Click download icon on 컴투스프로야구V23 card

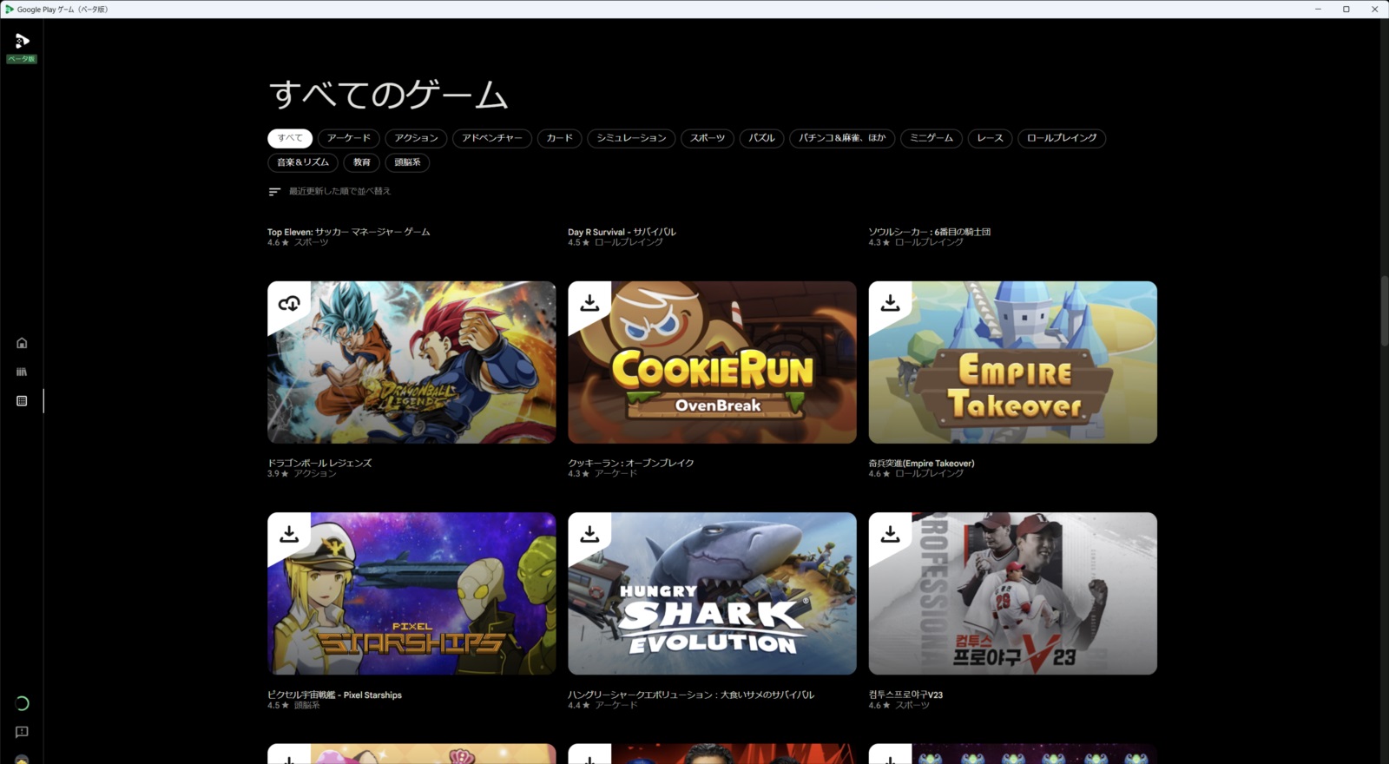[x=890, y=534]
